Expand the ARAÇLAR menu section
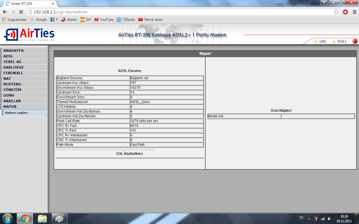Viewport: 359px width, 224px height. coord(12,101)
